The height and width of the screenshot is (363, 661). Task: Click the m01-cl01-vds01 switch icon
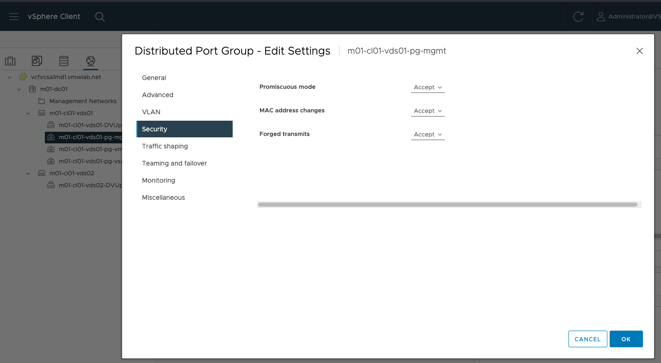point(41,113)
